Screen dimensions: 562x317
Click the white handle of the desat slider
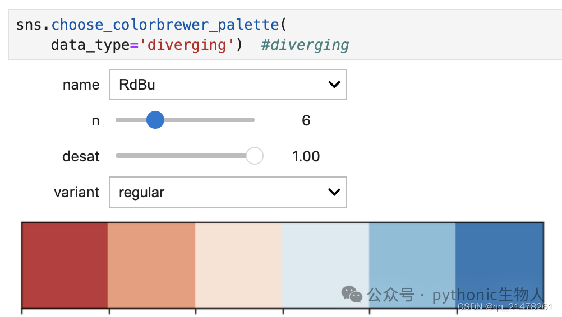coord(255,156)
